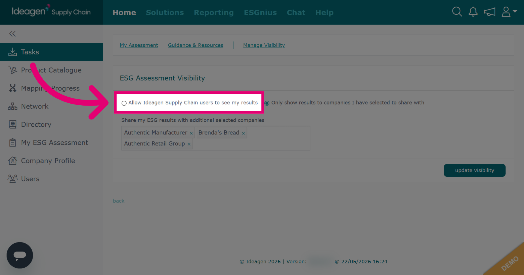This screenshot has height=275, width=524.
Task: Open Company Profile in the sidebar
Action: (51, 161)
